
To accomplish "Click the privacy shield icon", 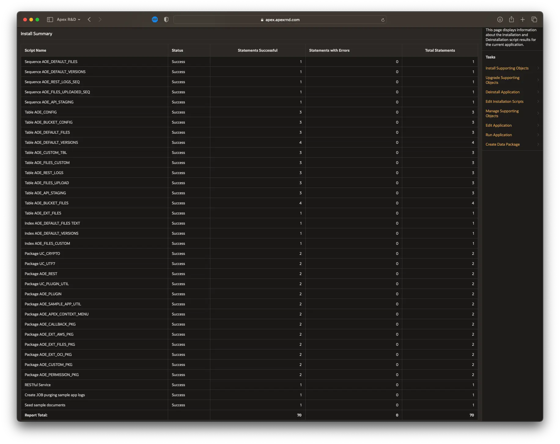I will tap(166, 20).
